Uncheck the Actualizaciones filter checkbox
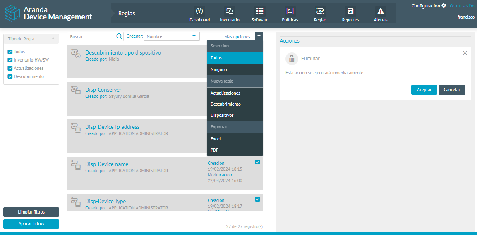 pyautogui.click(x=10, y=68)
